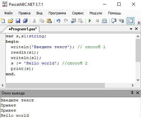The height and width of the screenshot is (118, 141).
Task: Click the editor scroll up arrow
Action: point(138,36)
